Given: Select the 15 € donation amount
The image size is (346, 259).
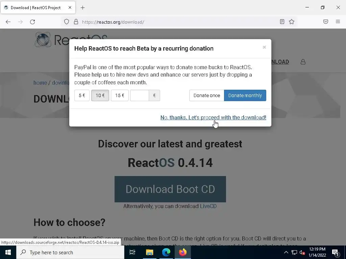Looking at the screenshot, I should click(120, 95).
